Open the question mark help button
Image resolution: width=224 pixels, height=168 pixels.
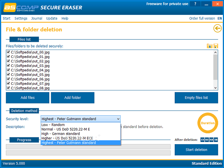pyautogui.click(x=195, y=4)
